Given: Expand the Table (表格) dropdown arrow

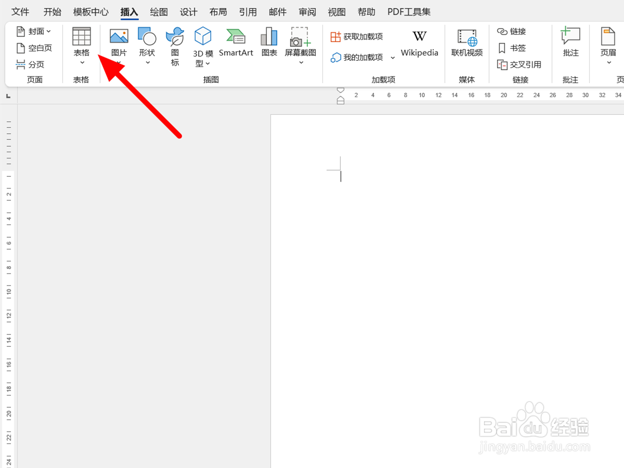Looking at the screenshot, I should coord(82,63).
